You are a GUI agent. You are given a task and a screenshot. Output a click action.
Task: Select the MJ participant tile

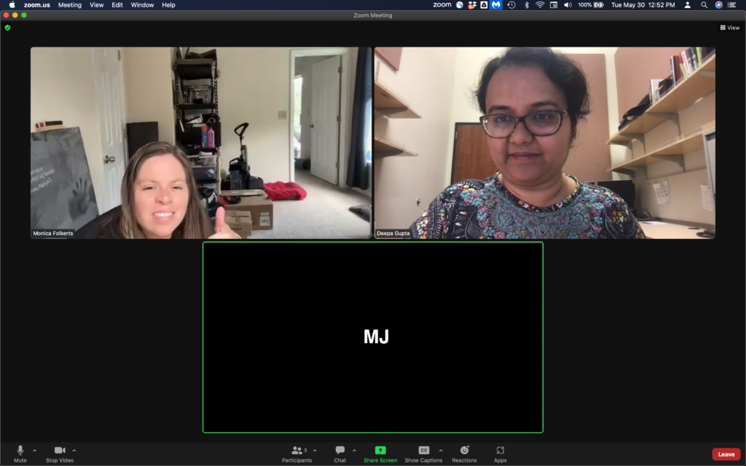point(372,337)
